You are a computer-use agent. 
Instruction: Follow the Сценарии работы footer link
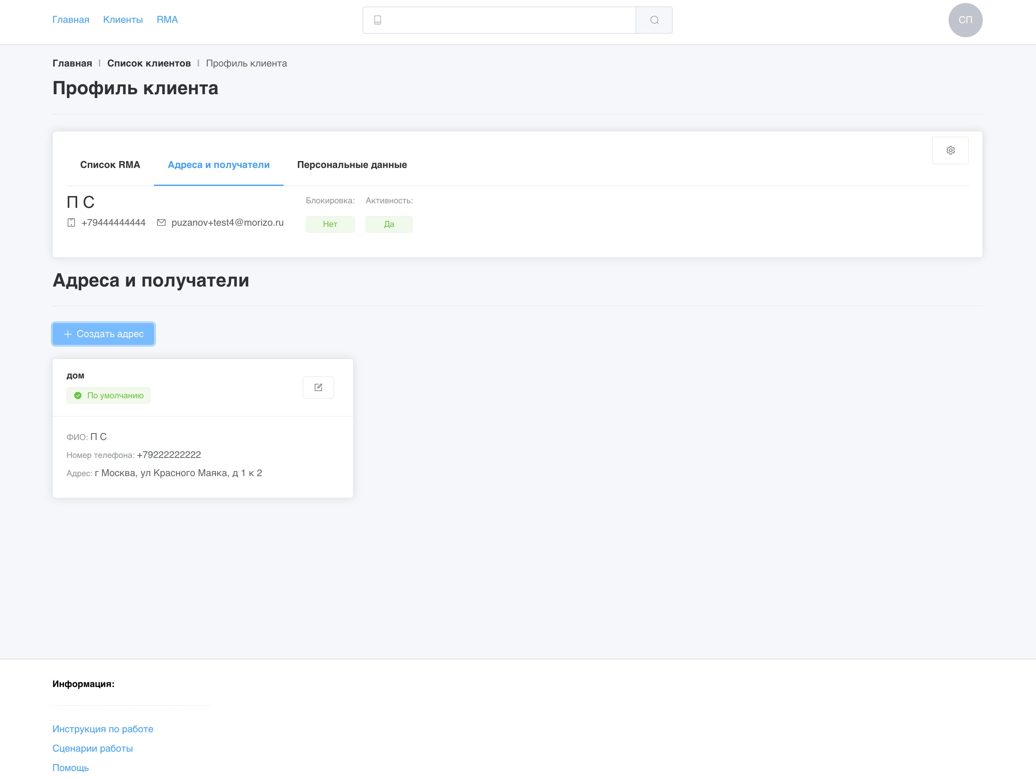(92, 748)
